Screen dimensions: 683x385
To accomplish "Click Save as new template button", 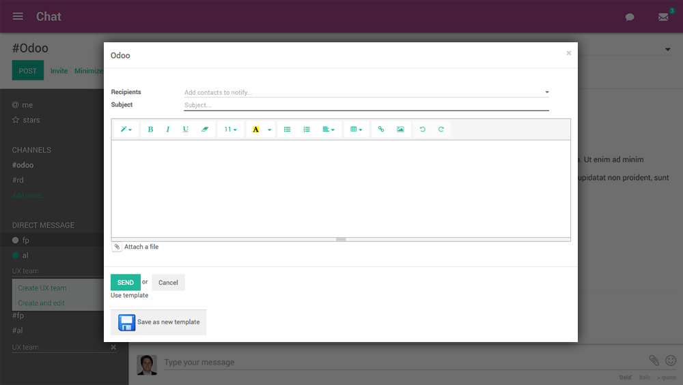I will (x=158, y=322).
